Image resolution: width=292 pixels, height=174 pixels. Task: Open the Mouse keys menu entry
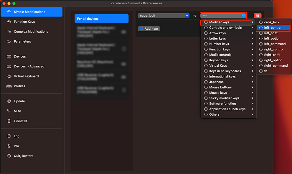(228, 93)
